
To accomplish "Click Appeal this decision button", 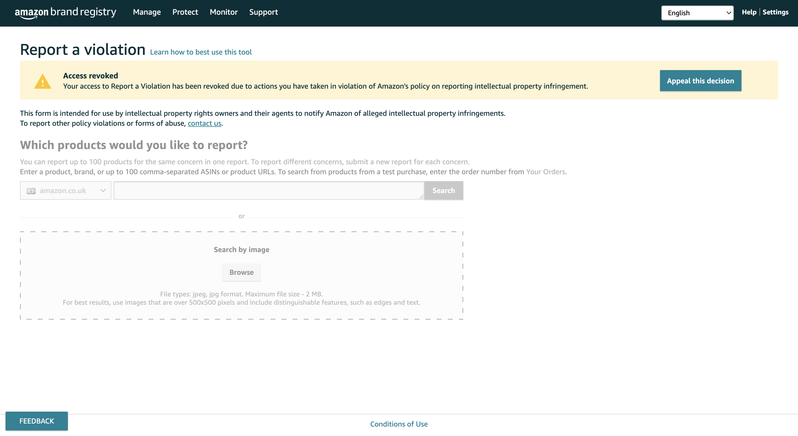I will (700, 81).
